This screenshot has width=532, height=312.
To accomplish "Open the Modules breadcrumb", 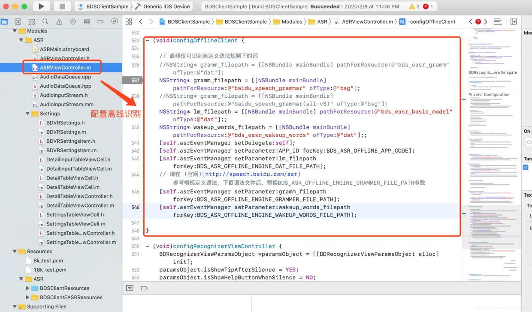I will click(287, 21).
